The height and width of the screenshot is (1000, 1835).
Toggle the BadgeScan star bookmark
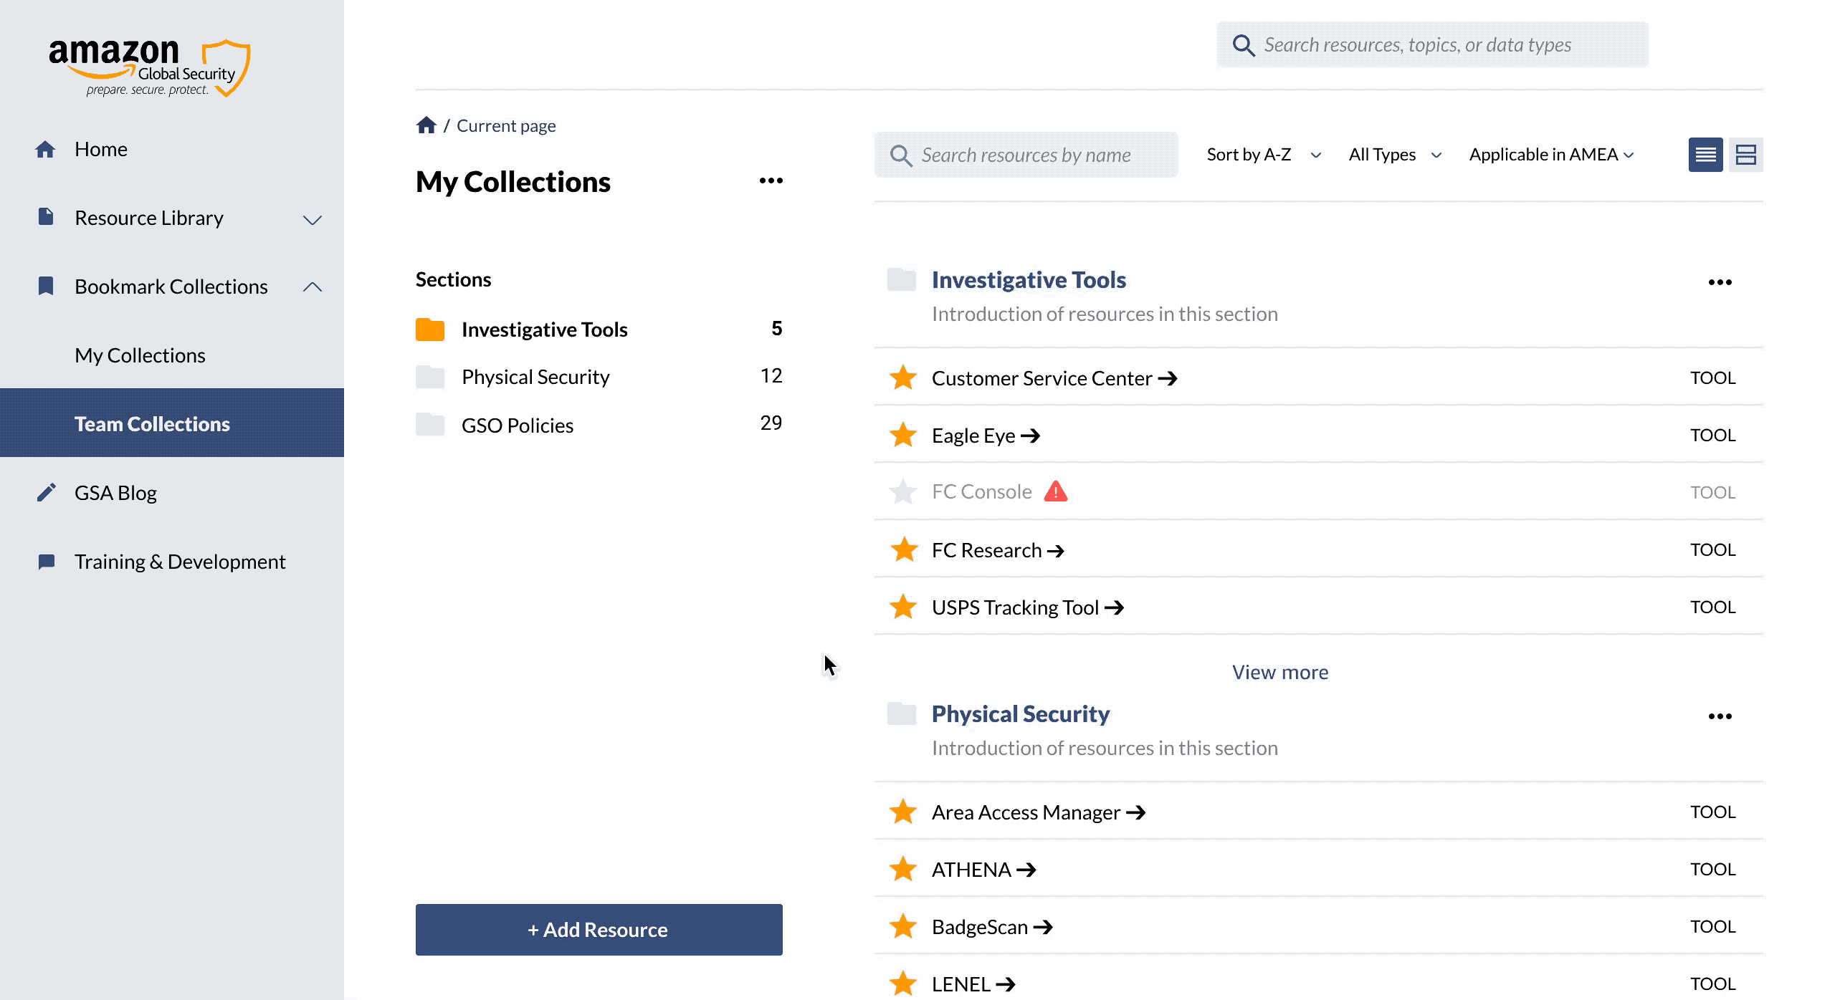(x=903, y=926)
